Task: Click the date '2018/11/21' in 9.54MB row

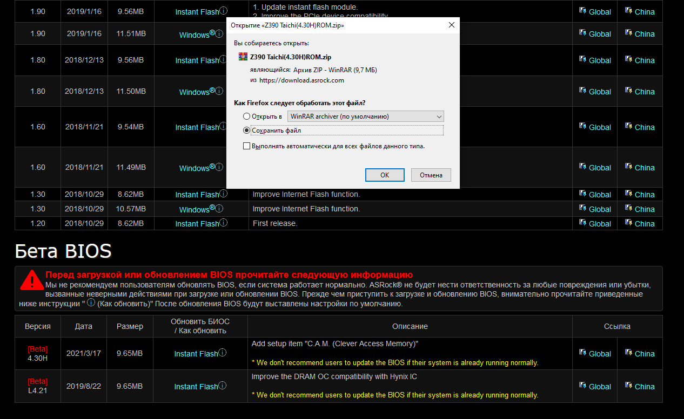Action: tap(84, 127)
